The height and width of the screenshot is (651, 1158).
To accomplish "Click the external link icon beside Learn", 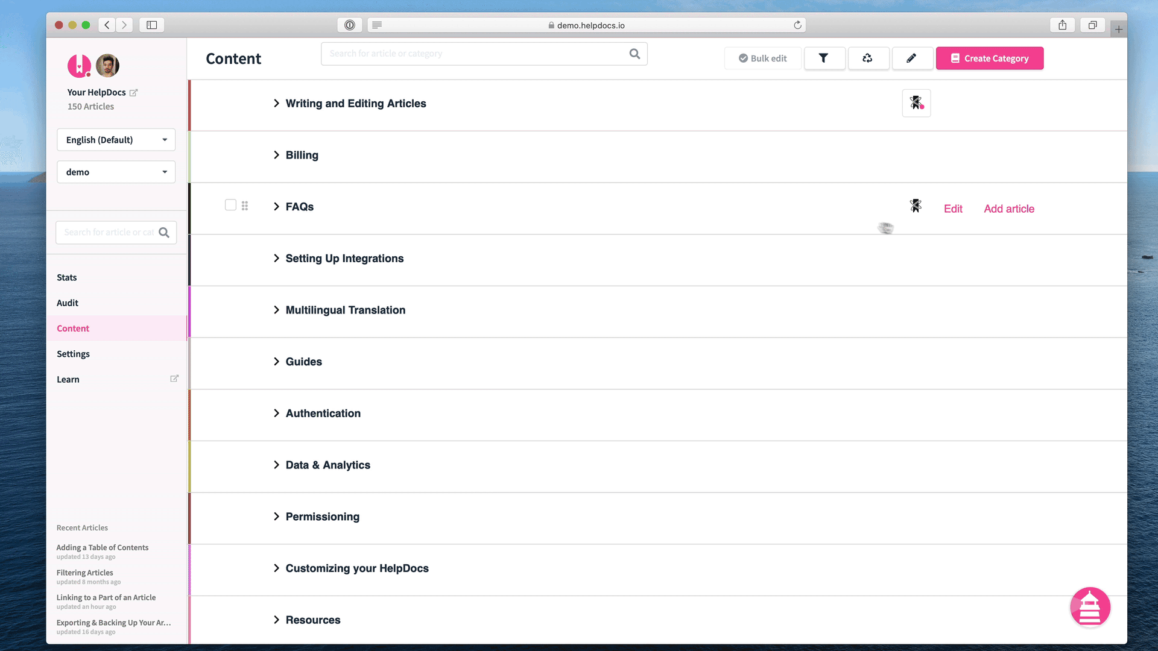I will 174,379.
